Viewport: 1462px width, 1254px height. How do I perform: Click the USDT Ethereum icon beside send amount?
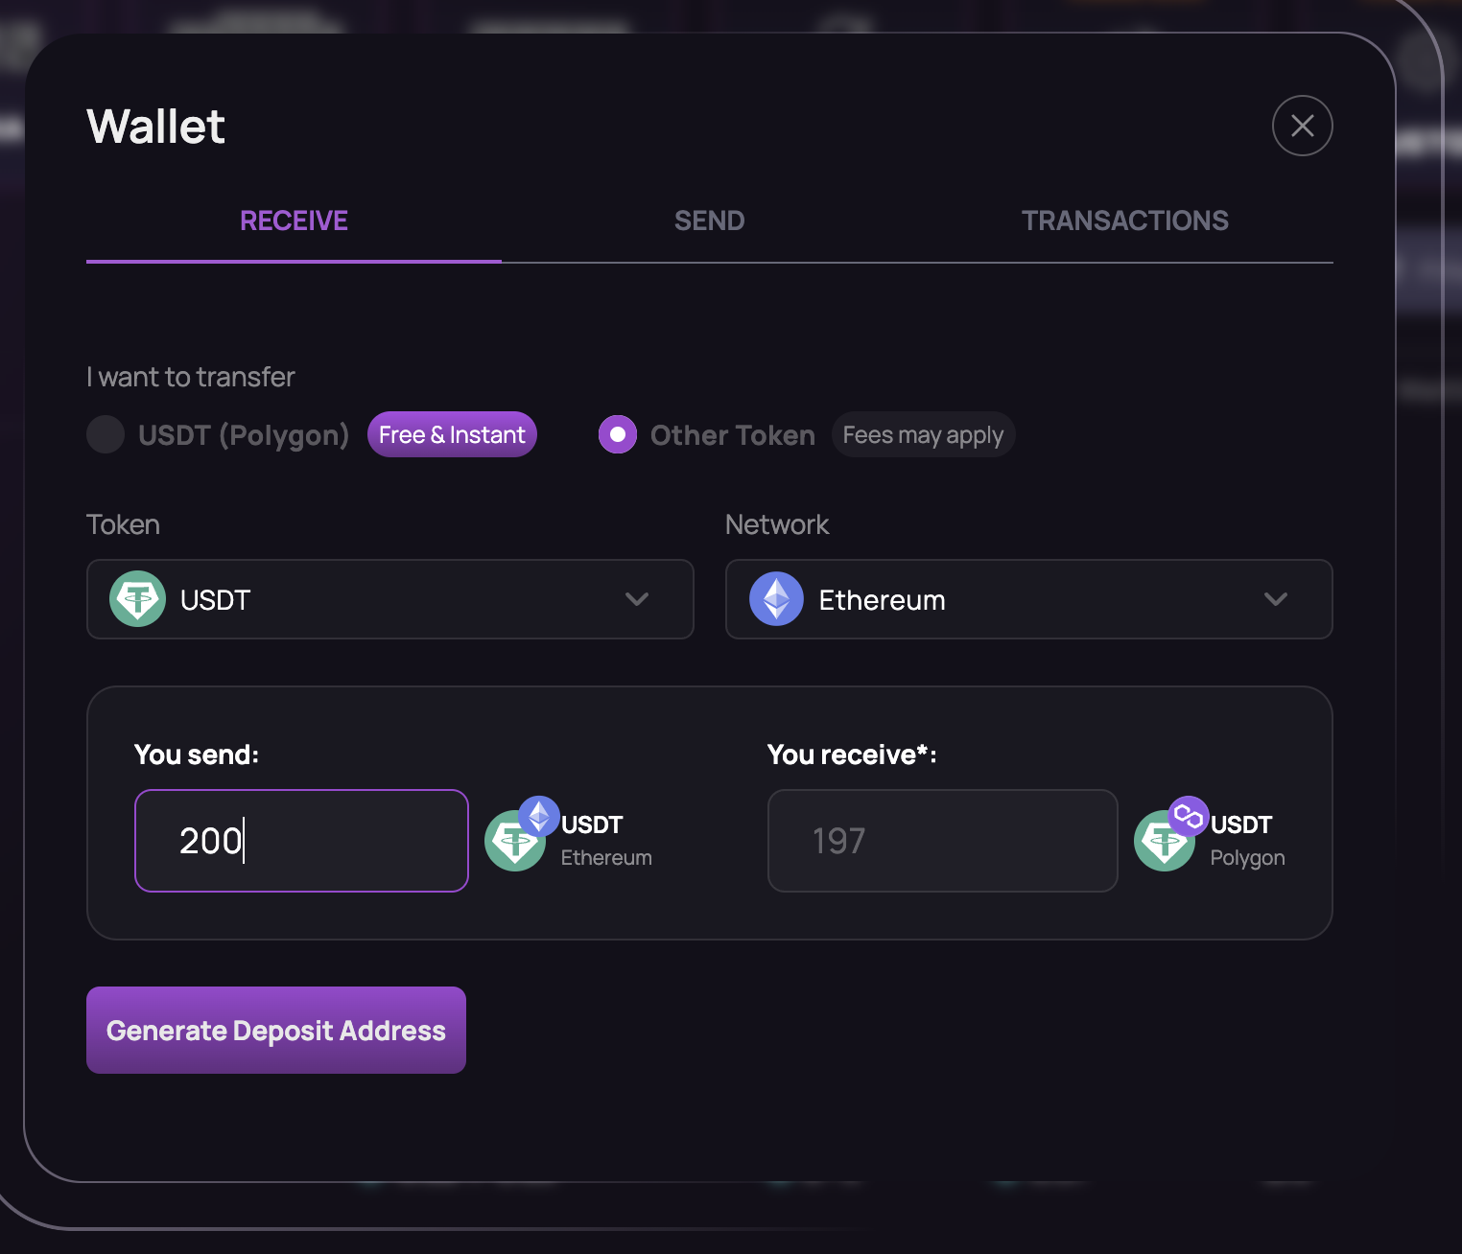pyautogui.click(x=519, y=836)
